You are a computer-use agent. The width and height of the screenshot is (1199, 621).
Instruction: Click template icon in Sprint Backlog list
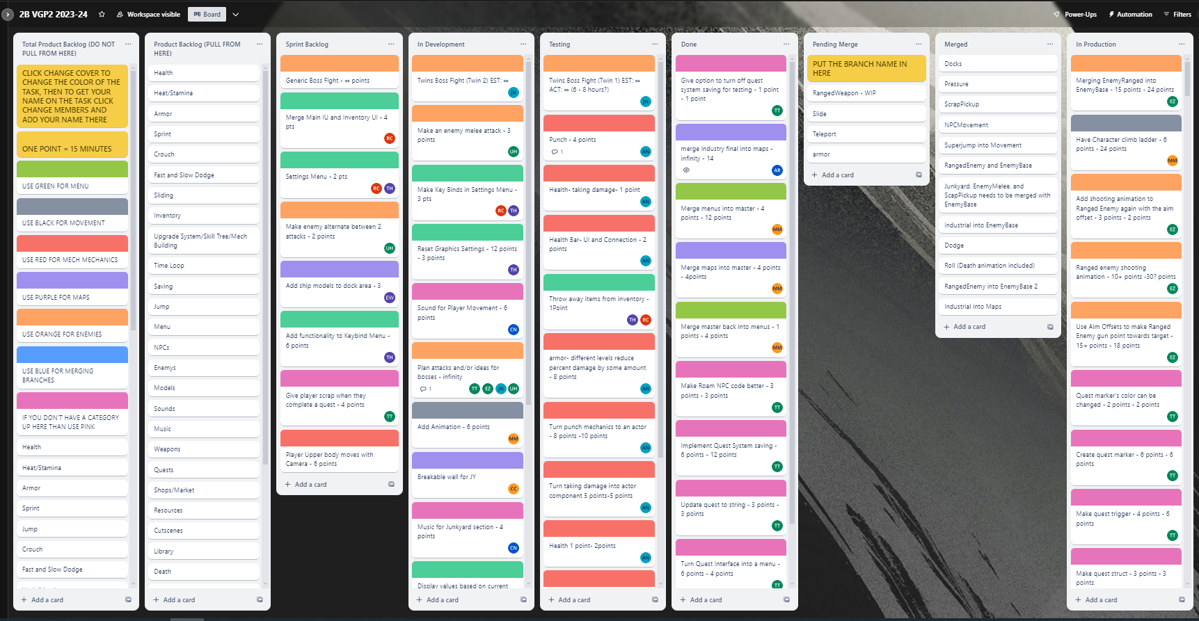391,485
